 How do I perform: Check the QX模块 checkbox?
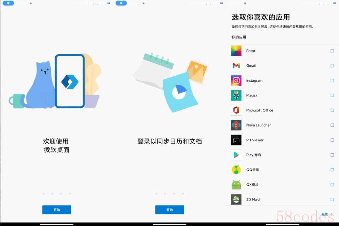click(x=332, y=185)
